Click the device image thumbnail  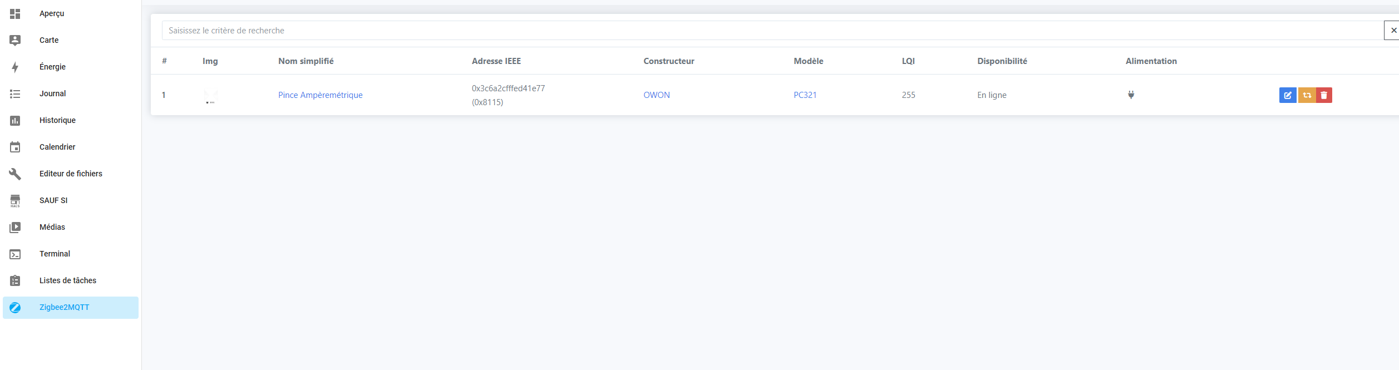pos(211,96)
